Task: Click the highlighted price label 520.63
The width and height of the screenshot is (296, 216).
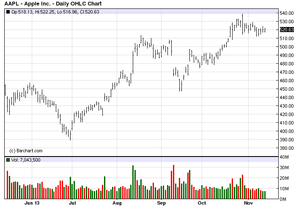Action: tap(287, 30)
